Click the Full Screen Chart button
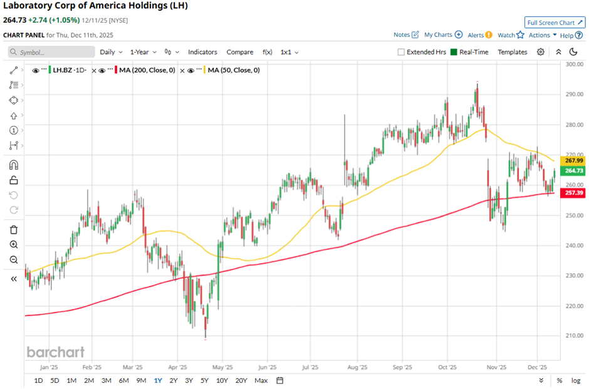 pos(555,23)
